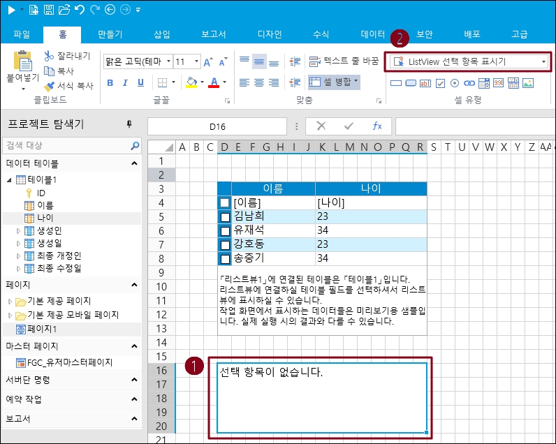Click the Cut (잘라내기) scissors icon
Viewport: 556px width, 444px height.
pos(49,56)
